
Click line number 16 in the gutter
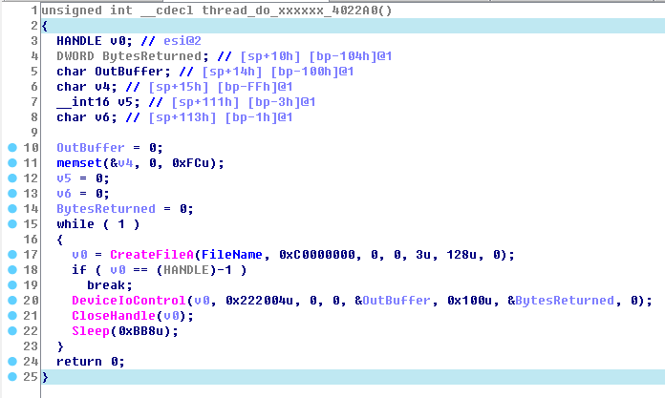coord(31,240)
